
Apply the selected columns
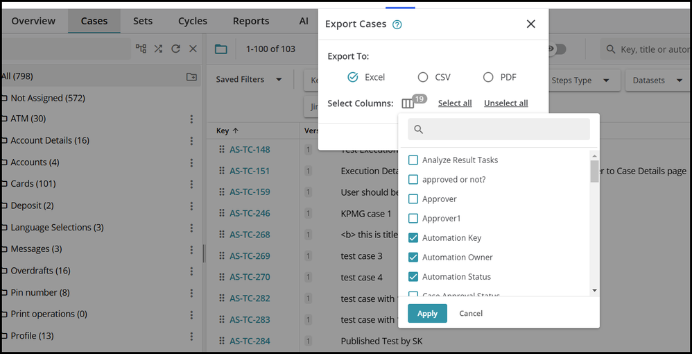coord(427,313)
